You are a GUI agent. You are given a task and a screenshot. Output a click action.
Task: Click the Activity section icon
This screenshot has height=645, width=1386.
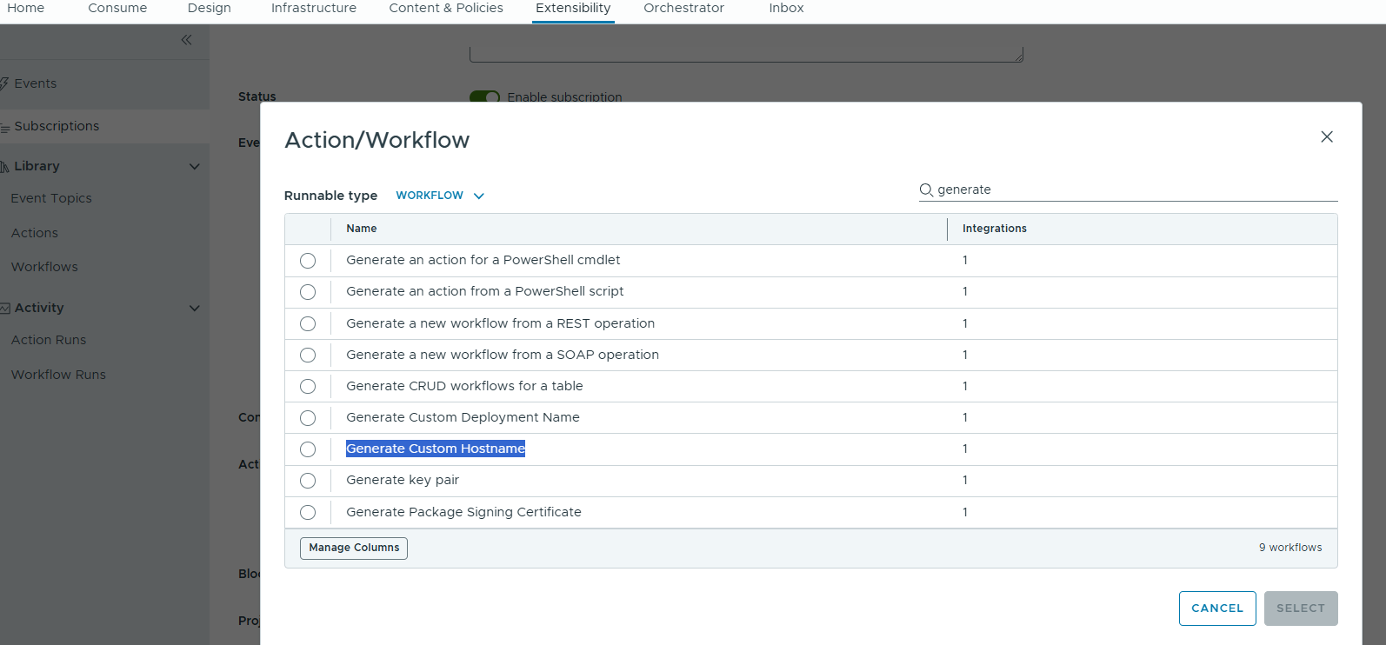[5, 309]
